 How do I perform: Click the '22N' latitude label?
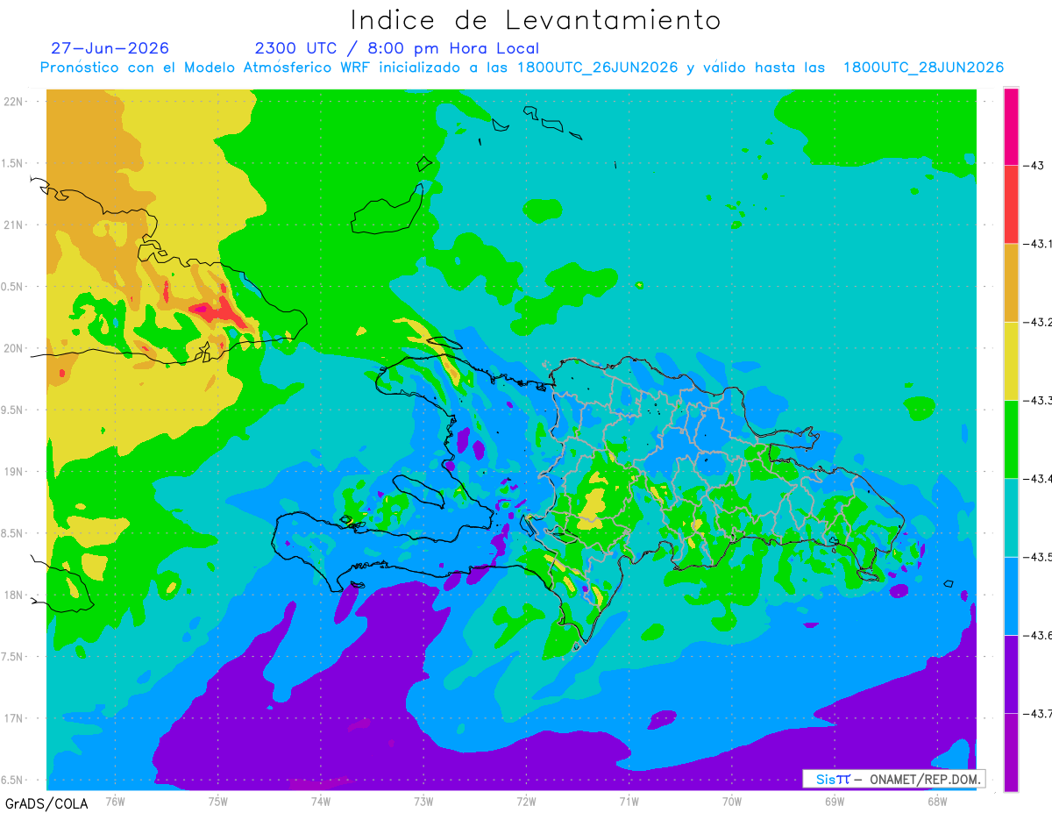(15, 102)
